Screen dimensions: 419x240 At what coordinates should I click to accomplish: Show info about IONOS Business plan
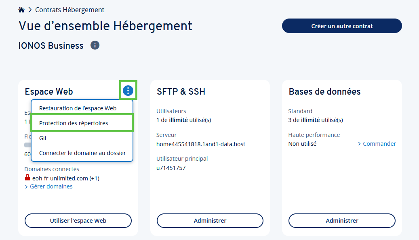(95, 45)
